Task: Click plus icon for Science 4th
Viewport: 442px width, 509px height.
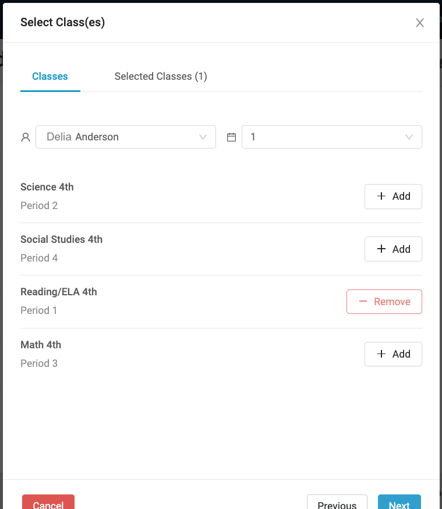Action: [381, 196]
